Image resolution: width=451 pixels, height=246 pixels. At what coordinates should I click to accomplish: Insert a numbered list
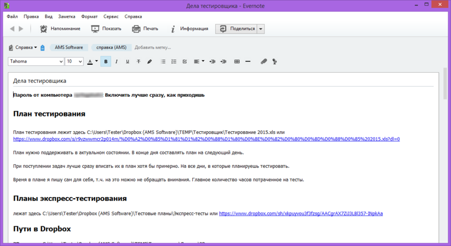pos(174,61)
